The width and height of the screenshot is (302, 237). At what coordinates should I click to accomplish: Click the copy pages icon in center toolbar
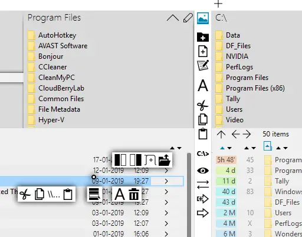click(x=203, y=119)
